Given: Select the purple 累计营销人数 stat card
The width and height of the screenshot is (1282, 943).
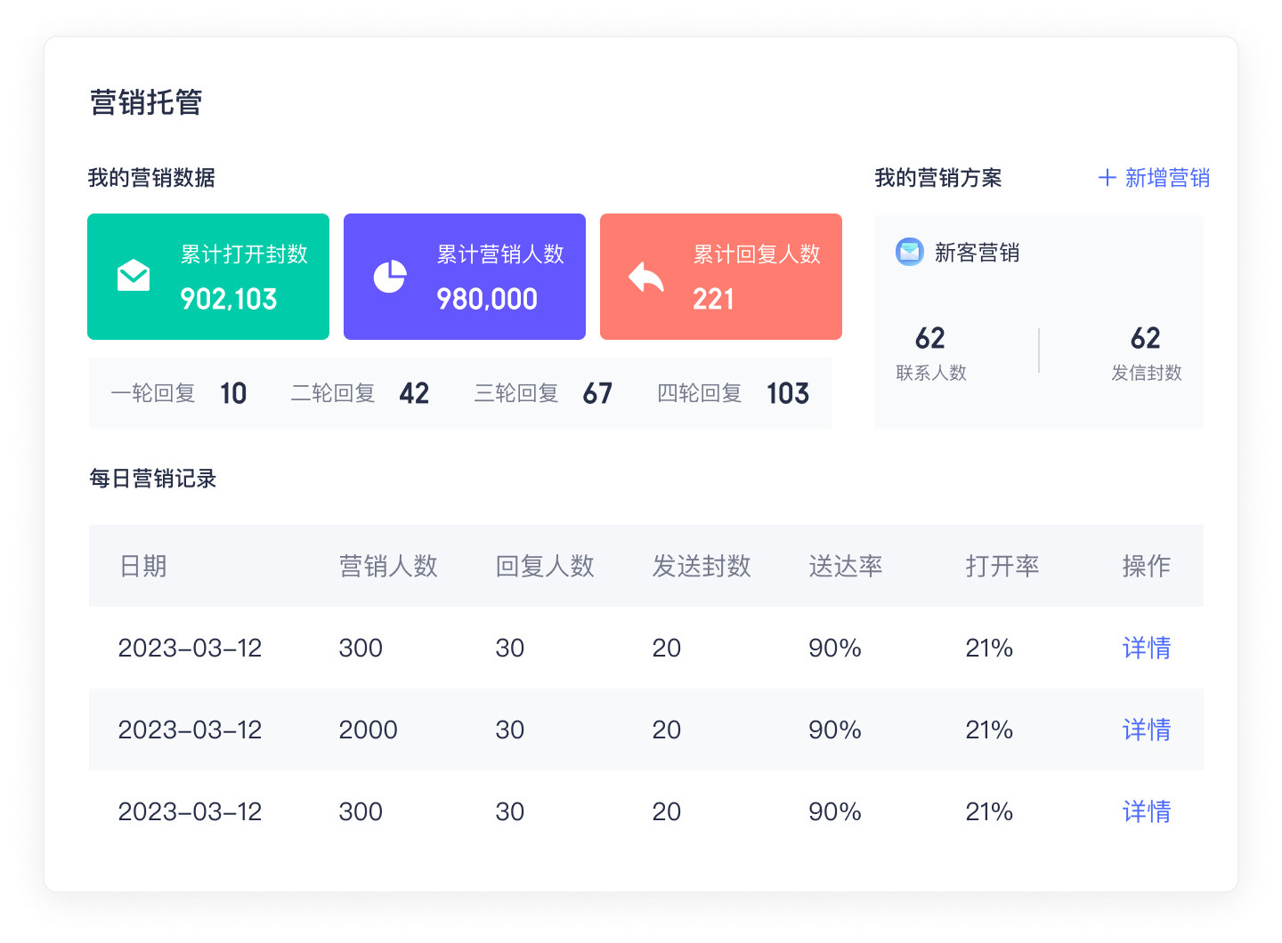Looking at the screenshot, I should tap(464, 276).
